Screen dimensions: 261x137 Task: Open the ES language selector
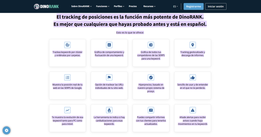175,6
